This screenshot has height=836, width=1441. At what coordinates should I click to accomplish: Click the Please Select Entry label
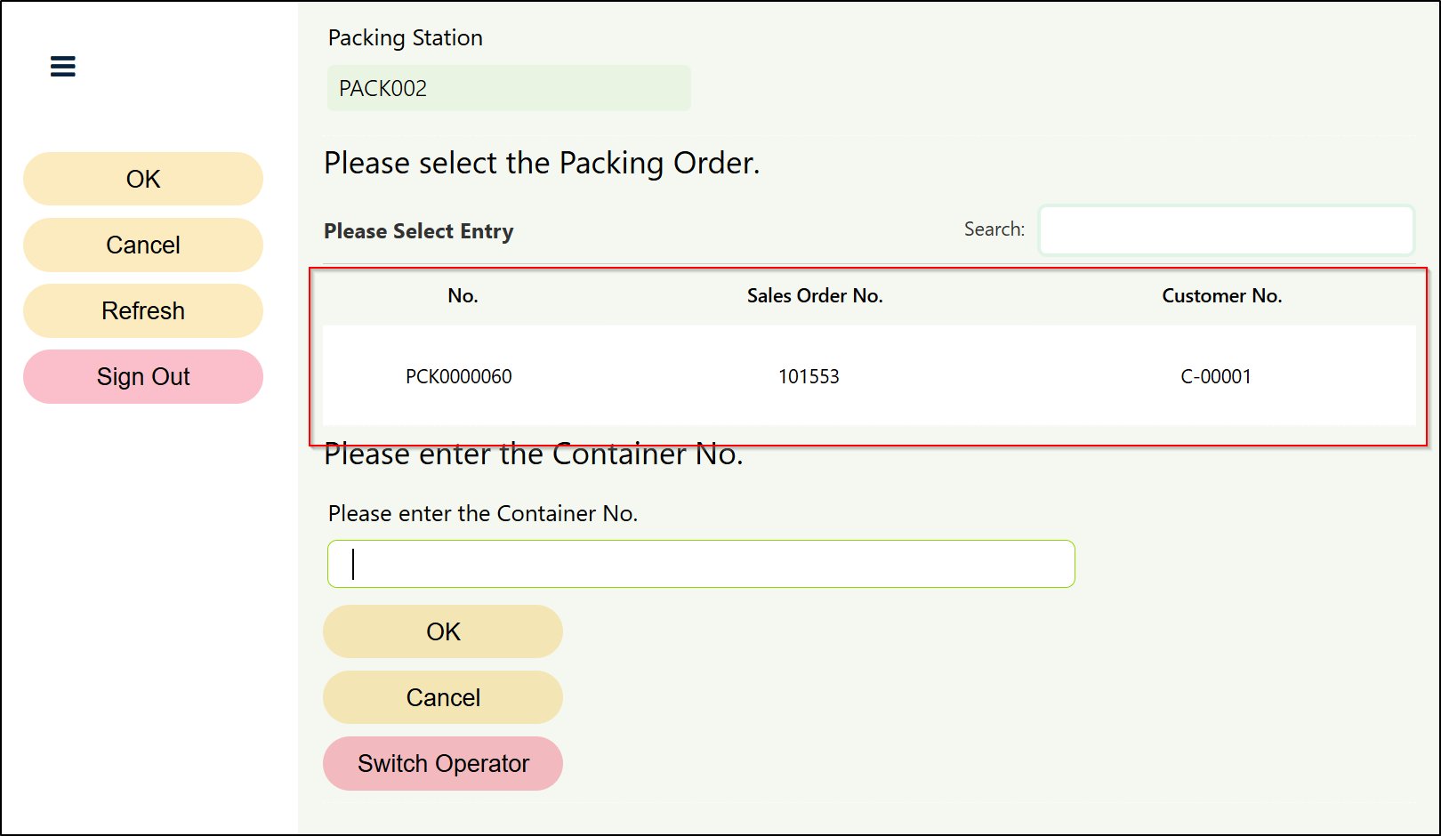(x=418, y=231)
